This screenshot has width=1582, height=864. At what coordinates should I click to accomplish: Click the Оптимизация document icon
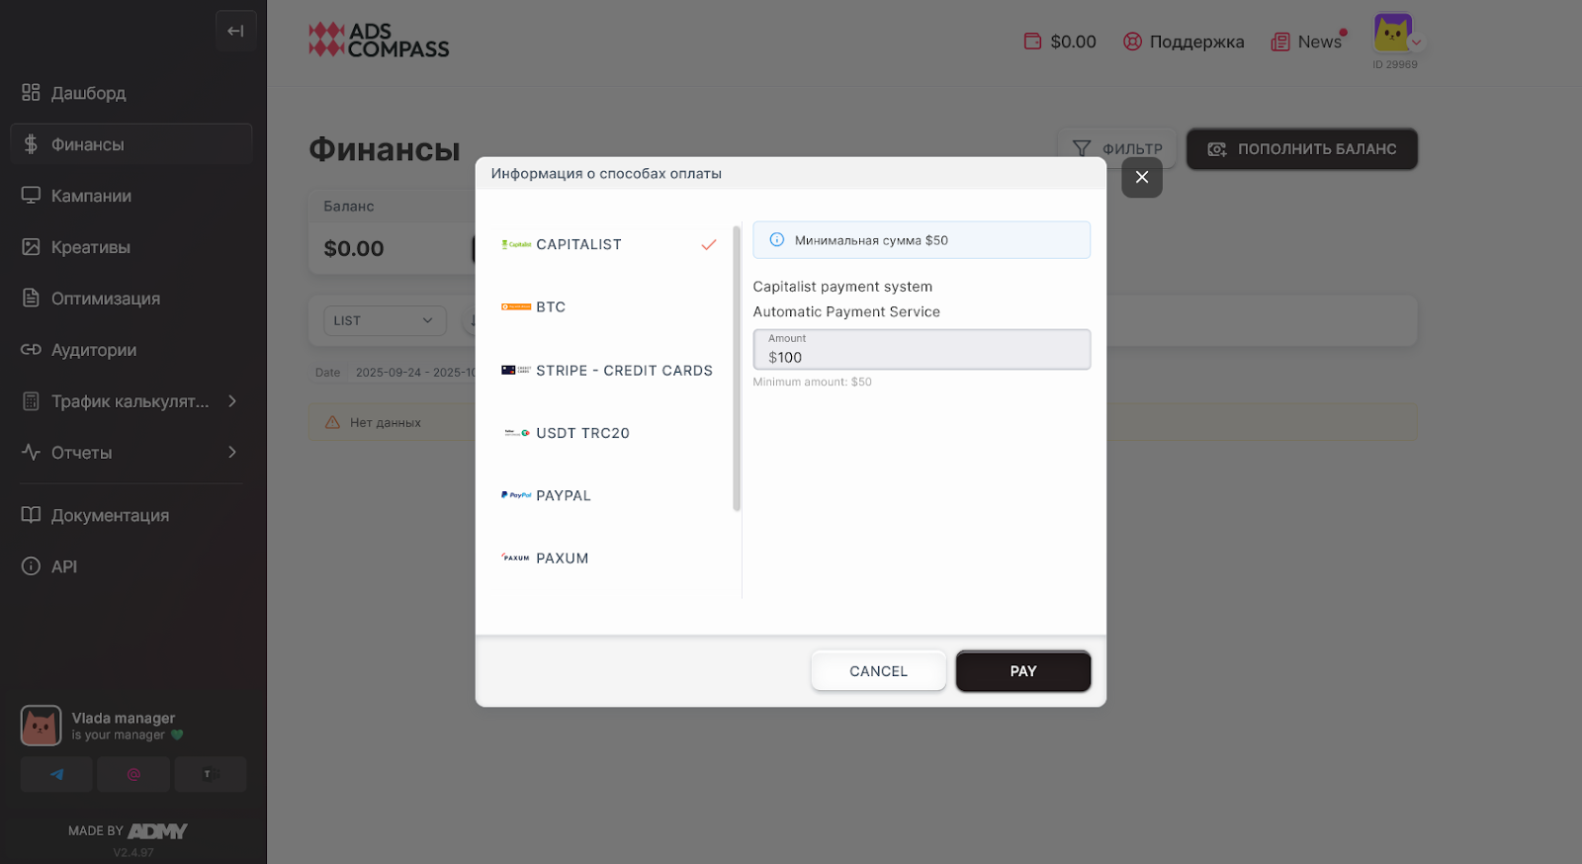click(x=31, y=298)
